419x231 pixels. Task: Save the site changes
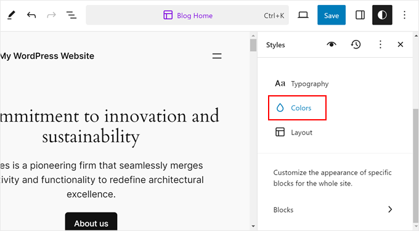point(332,15)
